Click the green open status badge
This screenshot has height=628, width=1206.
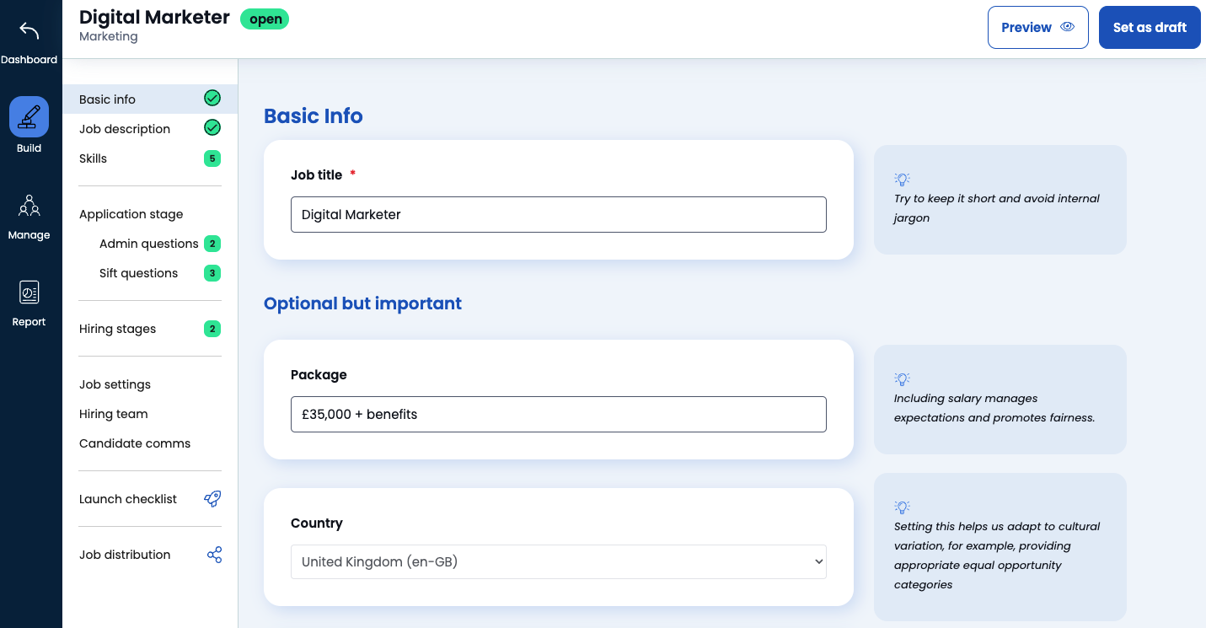point(265,18)
